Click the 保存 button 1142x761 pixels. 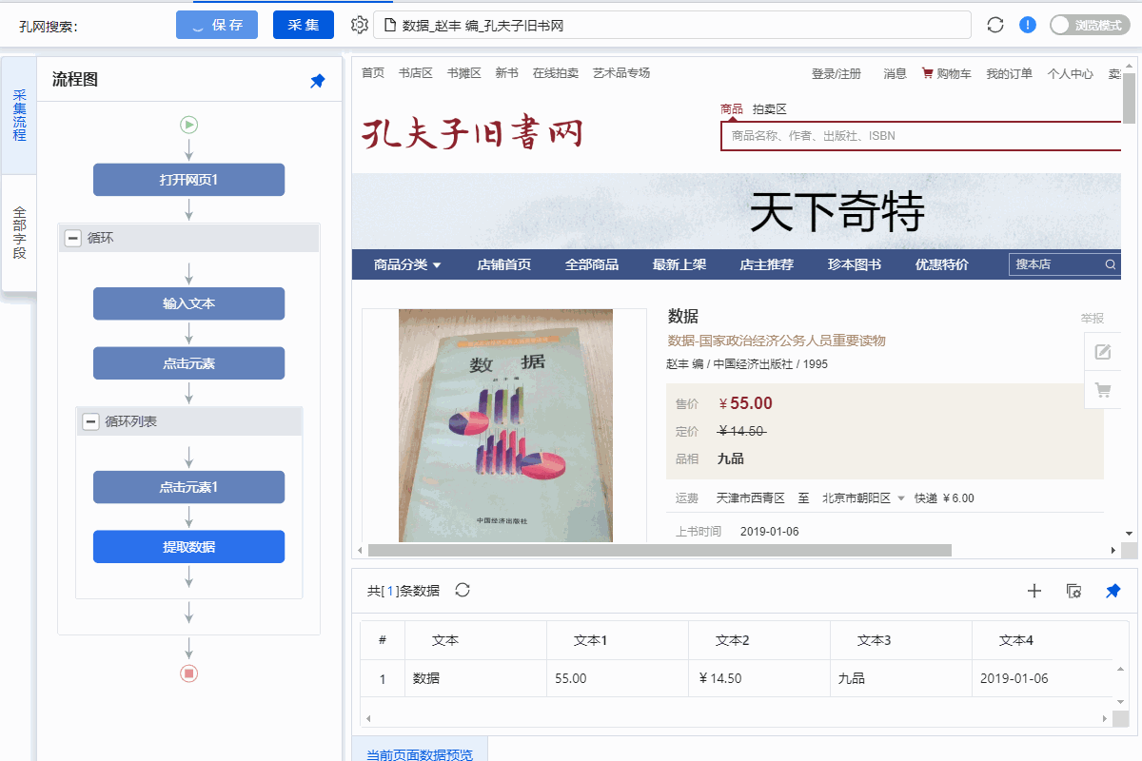coord(217,25)
